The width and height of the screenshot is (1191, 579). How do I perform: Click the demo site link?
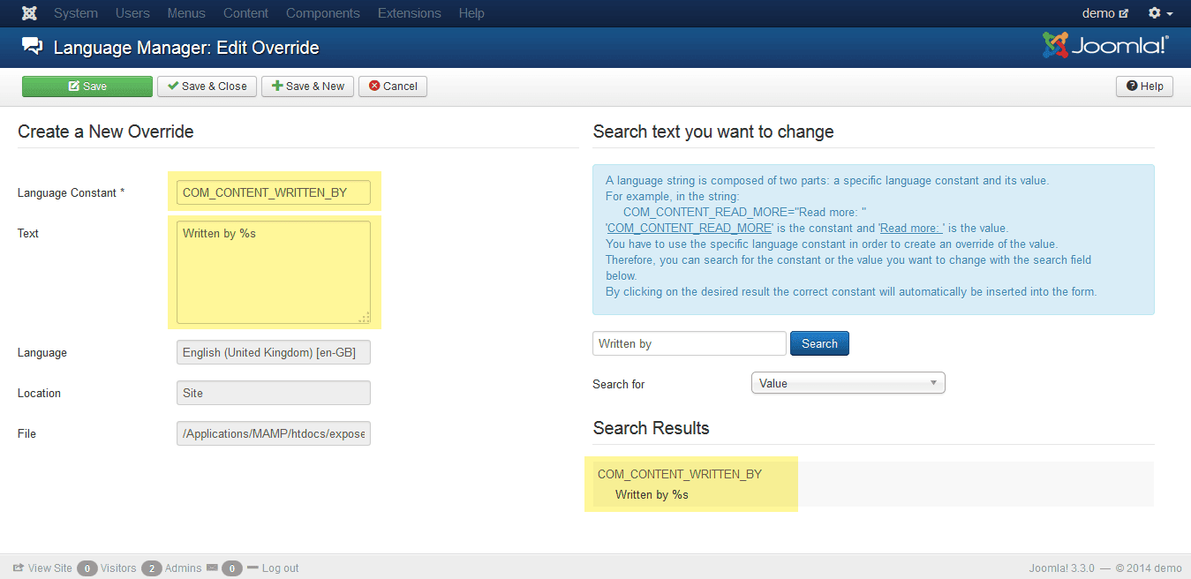[1105, 13]
